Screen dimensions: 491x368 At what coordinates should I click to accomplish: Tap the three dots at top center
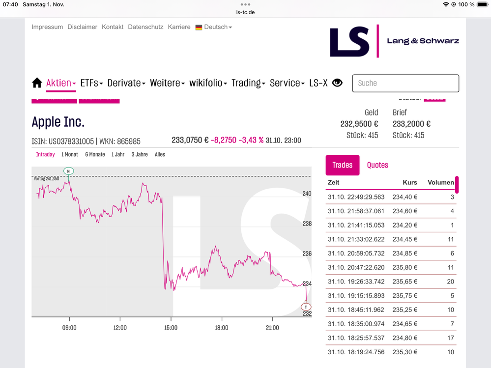pos(245,4)
